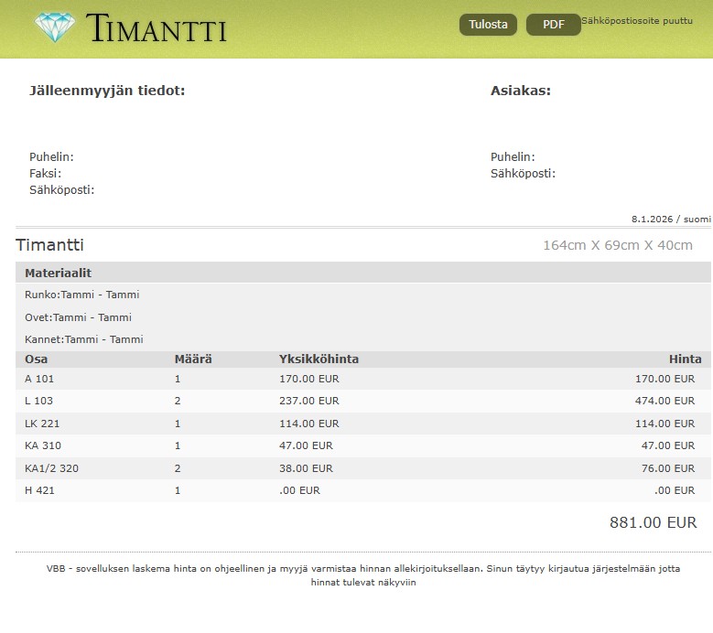Select the Jälleenmyyjän tiedot heading
The image size is (713, 633).
click(107, 91)
